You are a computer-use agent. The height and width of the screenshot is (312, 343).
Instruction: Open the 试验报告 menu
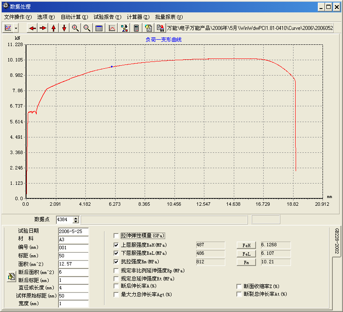(108, 17)
